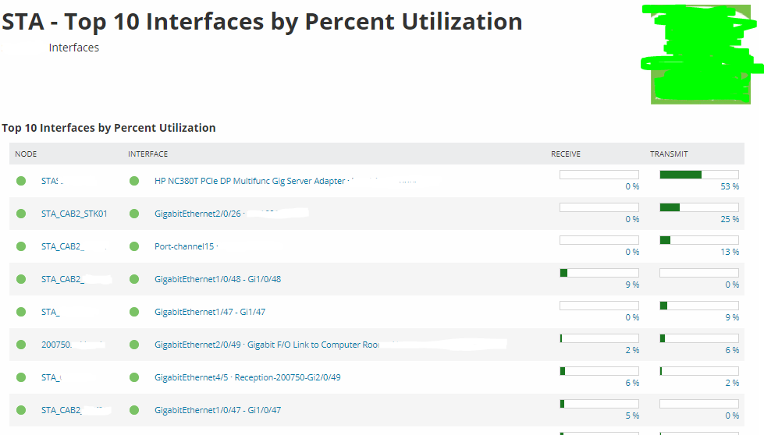Viewport: 764px width, 435px height.
Task: Click status dot beside GigabitEthernet2/0/49 interface
Action: point(134,345)
